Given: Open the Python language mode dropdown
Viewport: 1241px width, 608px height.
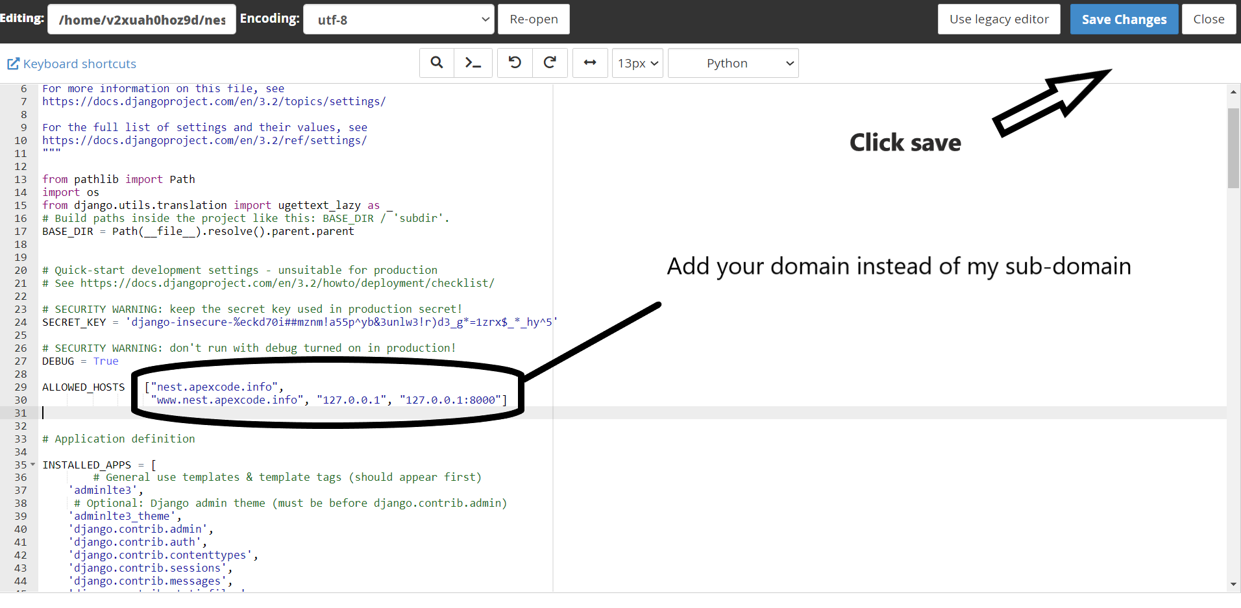Looking at the screenshot, I should 733,64.
